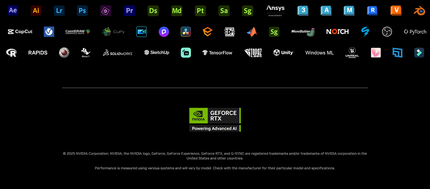Click the "Performance is measured" disclaimer text
This screenshot has height=189, width=430.
215,168
